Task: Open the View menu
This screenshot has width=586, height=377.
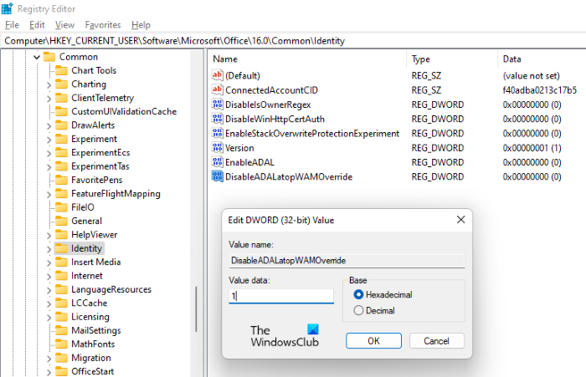Action: point(64,25)
